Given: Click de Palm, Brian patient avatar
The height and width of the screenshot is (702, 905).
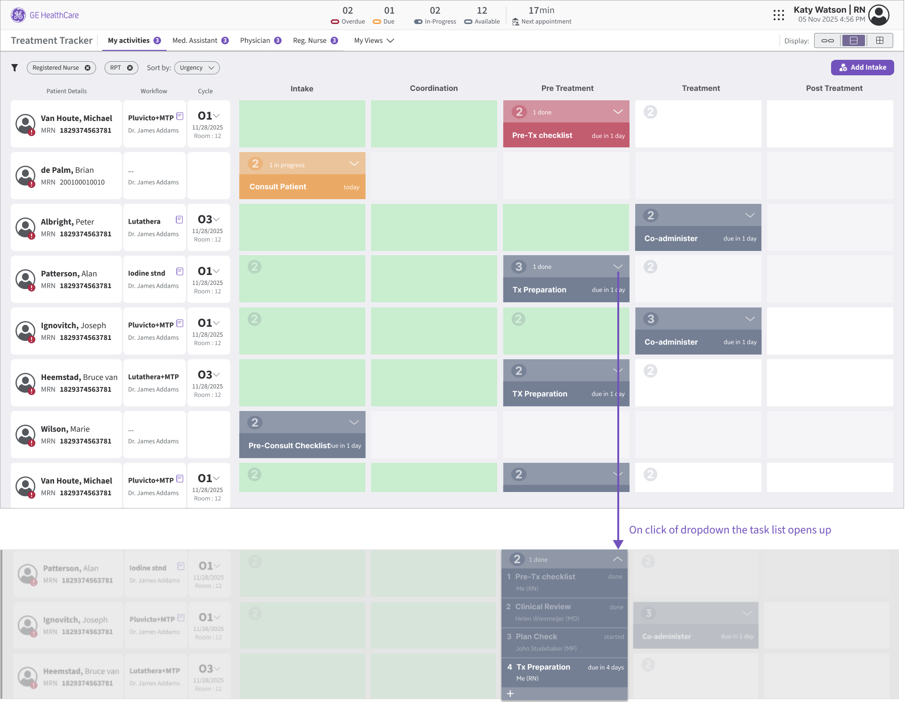Looking at the screenshot, I should point(25,176).
